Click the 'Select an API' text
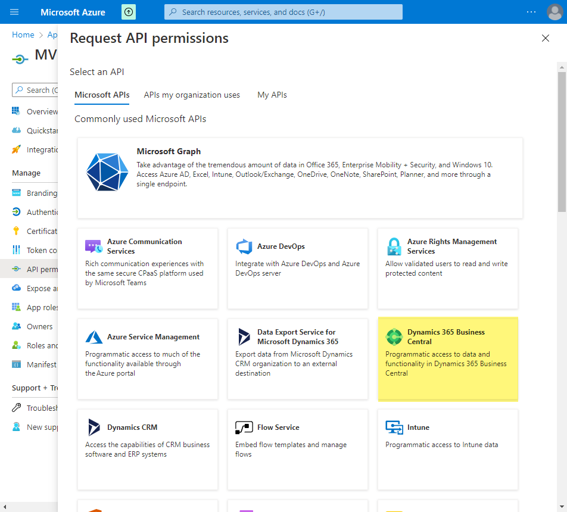Viewport: 567px width, 512px height. 97,72
